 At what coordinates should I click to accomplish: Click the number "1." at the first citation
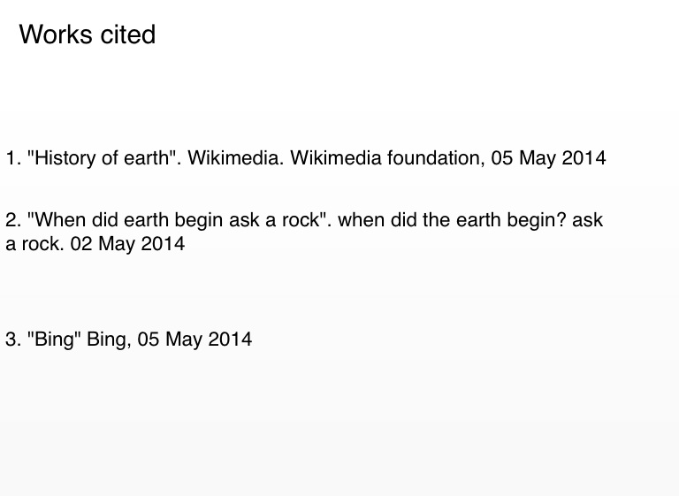point(13,158)
